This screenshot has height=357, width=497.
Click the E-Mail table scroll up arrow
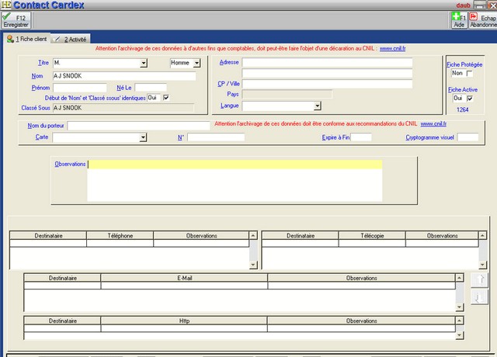point(459,278)
